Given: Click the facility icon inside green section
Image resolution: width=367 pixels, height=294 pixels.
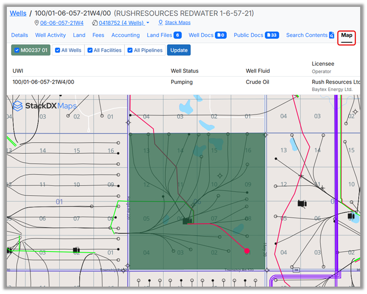Looking at the screenshot, I should pos(186,222).
